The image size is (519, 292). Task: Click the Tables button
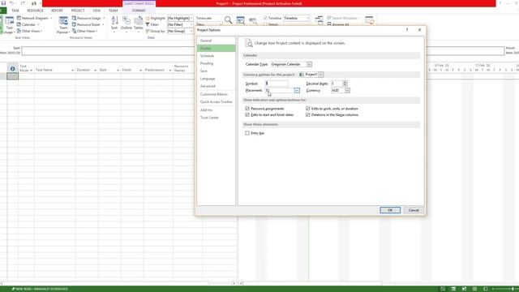[x=139, y=24]
